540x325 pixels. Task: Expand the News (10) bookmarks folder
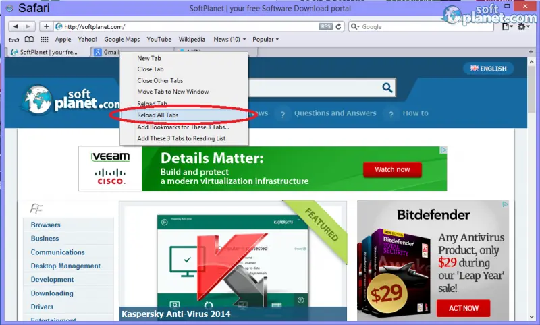pos(230,40)
